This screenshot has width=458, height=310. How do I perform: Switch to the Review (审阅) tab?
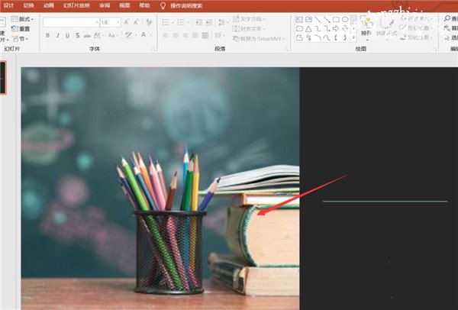[x=105, y=5]
